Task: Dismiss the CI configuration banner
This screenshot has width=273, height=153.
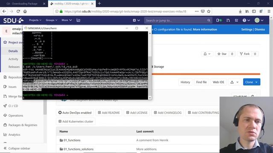Action: (260, 29)
